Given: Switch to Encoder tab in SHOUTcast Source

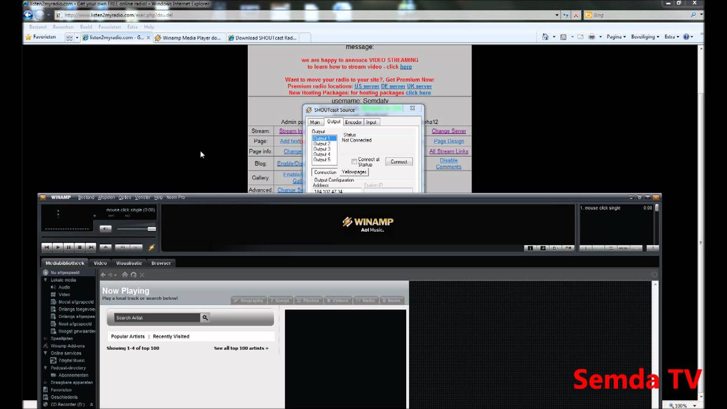Looking at the screenshot, I should tap(353, 122).
